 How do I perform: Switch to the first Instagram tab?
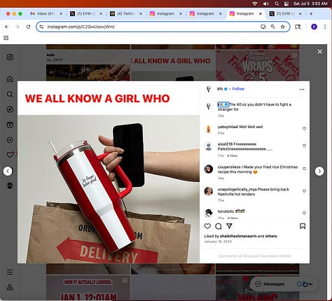coord(165,14)
